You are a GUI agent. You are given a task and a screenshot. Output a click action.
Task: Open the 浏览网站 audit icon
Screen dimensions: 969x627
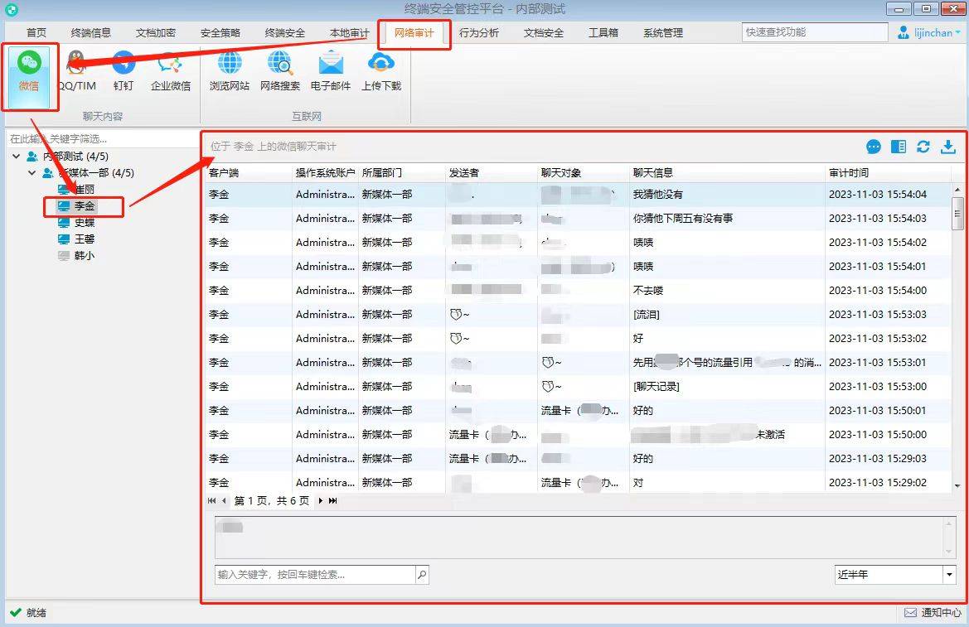point(230,72)
